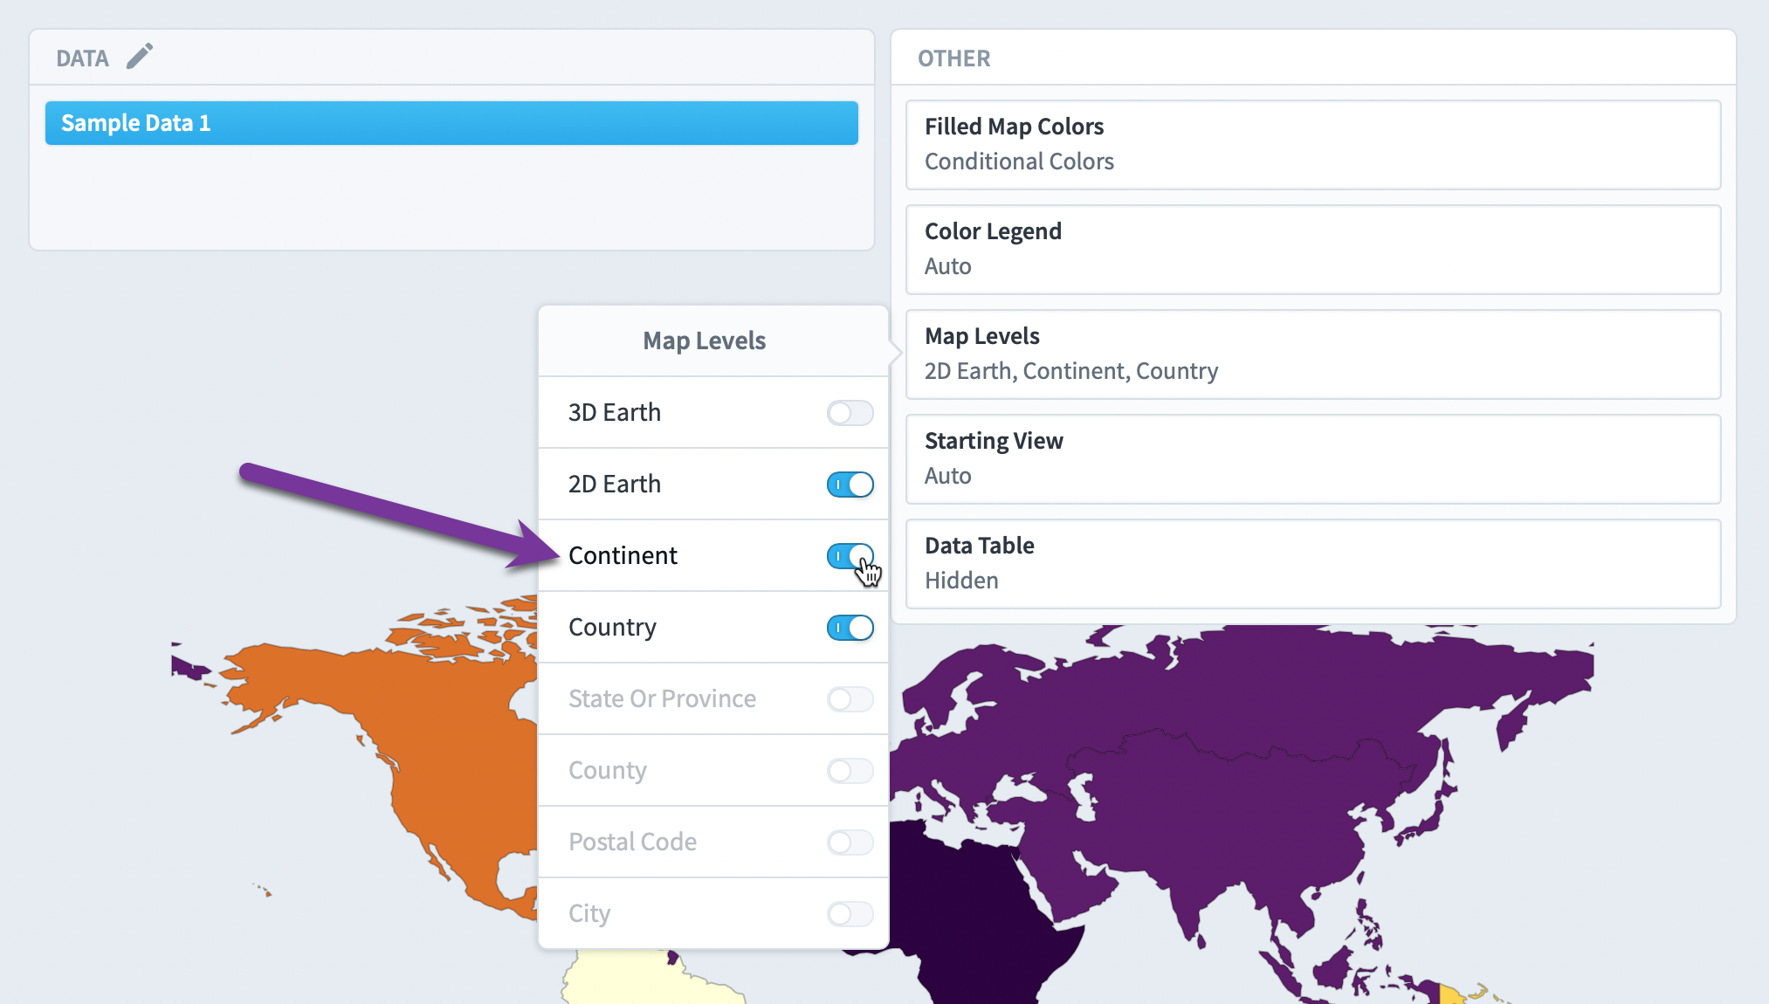Click the Conditional Colors value text
1769x1004 pixels.
1019,162
